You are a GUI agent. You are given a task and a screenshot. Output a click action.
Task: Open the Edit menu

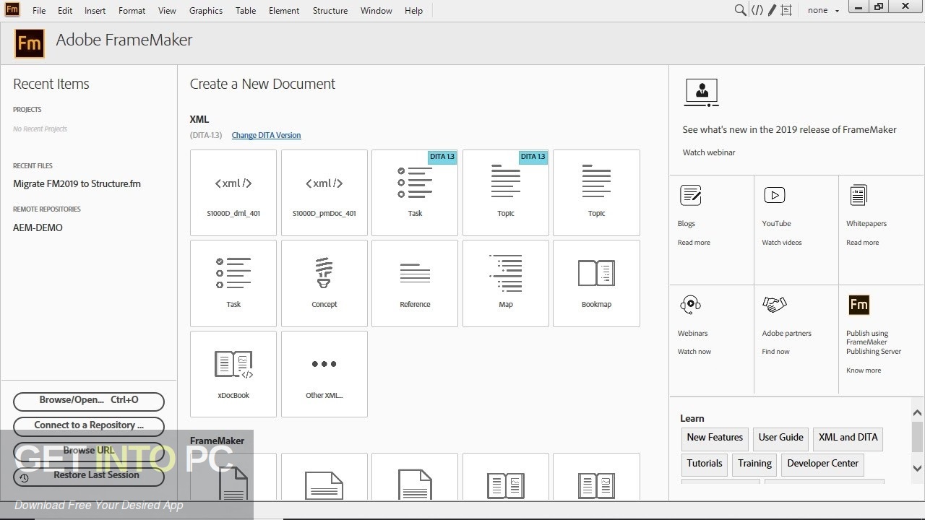coord(65,11)
